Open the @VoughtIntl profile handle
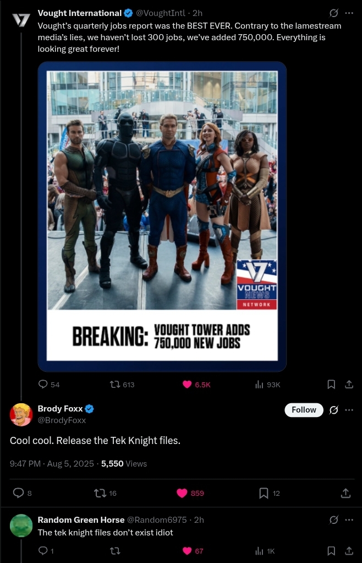The width and height of the screenshot is (362, 563). 161,13
